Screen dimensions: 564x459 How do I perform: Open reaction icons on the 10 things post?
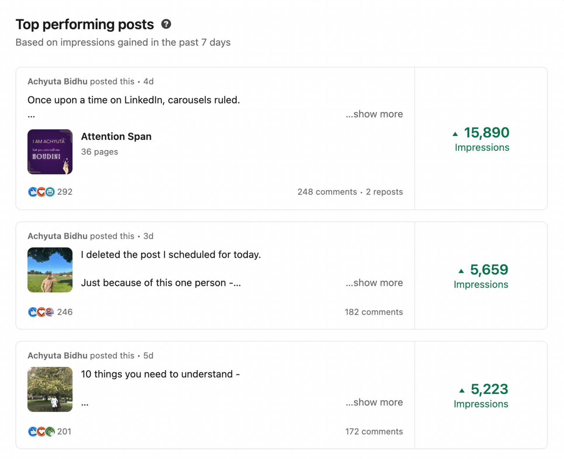[41, 432]
